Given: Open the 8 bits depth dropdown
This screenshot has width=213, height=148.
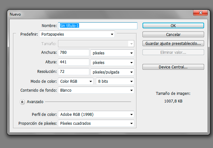Looking at the screenshot, I should point(115,81).
